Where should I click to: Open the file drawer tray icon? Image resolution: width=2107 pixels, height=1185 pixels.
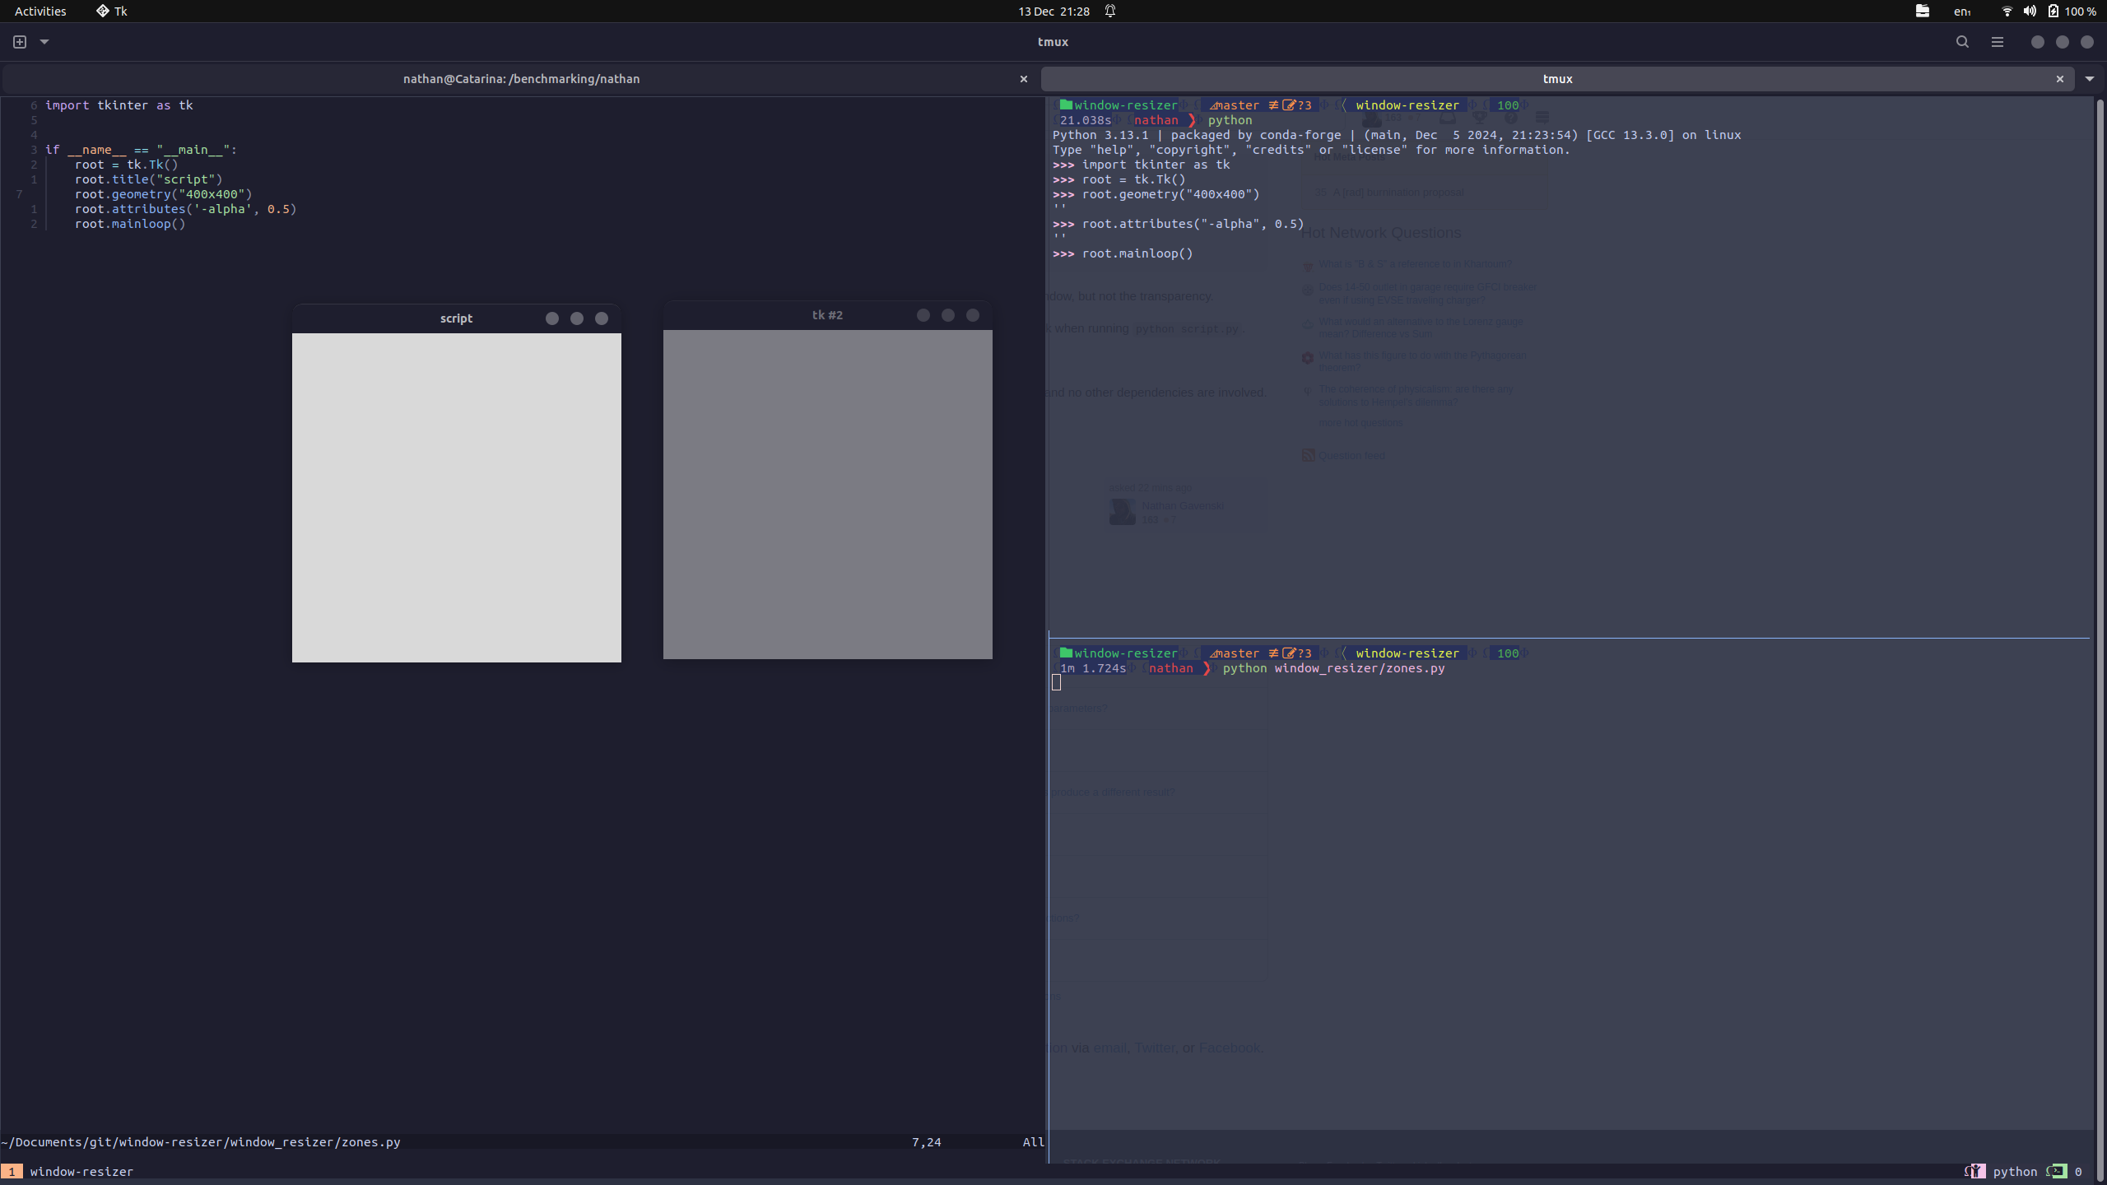click(1923, 11)
